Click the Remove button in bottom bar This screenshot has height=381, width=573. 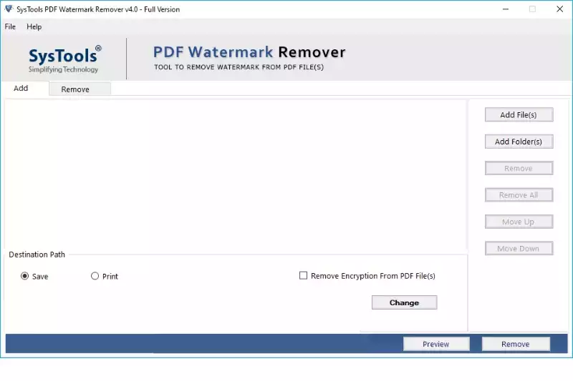[x=516, y=344]
